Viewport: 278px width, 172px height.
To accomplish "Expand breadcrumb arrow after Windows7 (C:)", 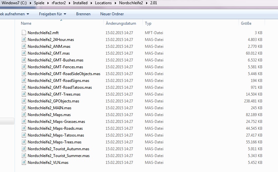I will [x=31, y=3].
